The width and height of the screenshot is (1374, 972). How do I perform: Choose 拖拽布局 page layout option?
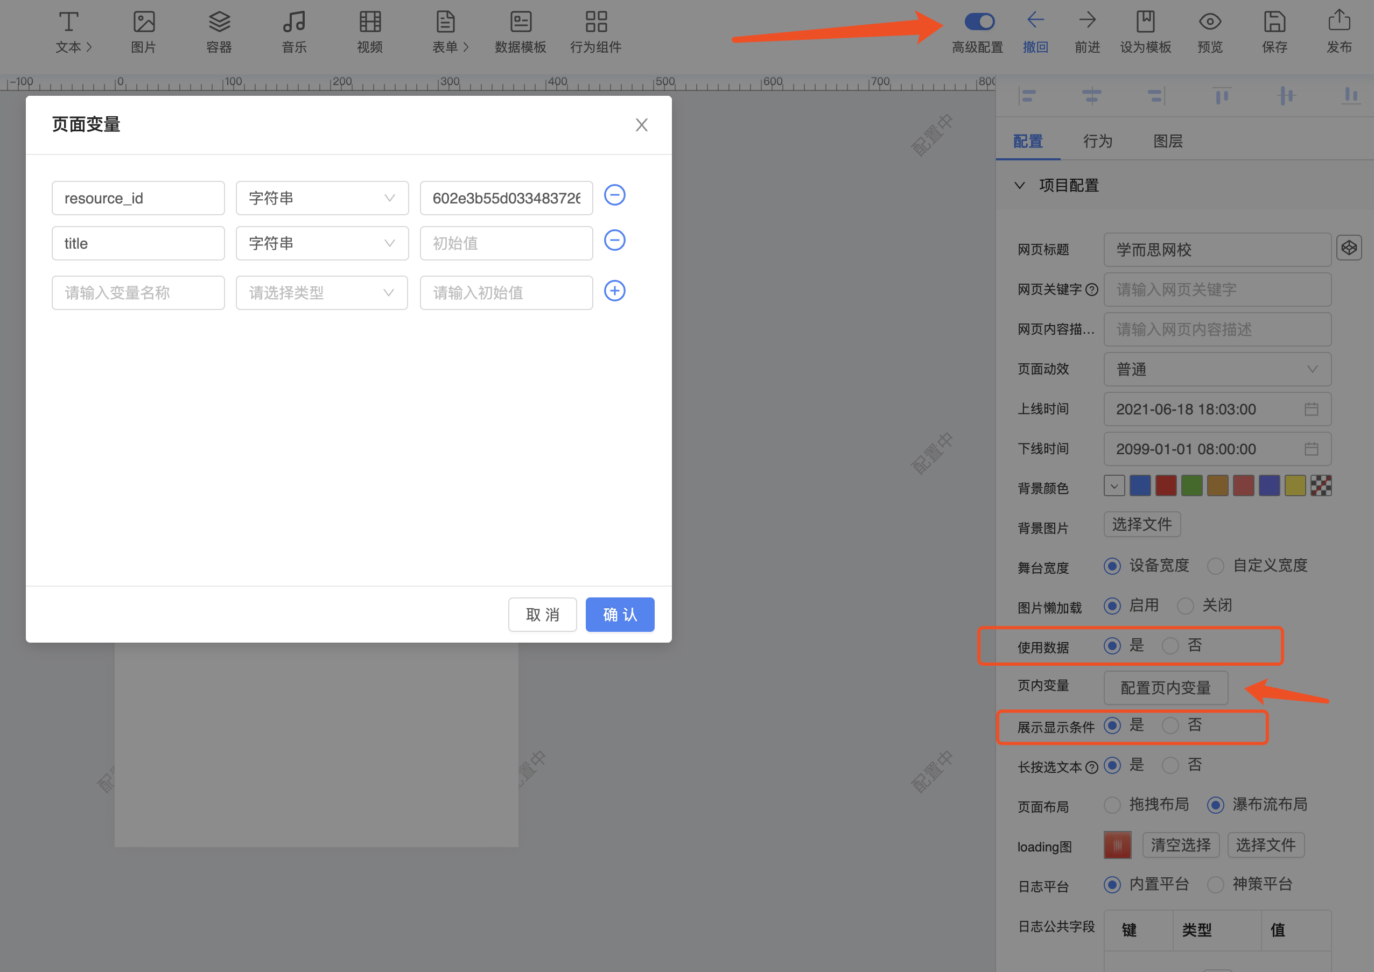click(1112, 805)
